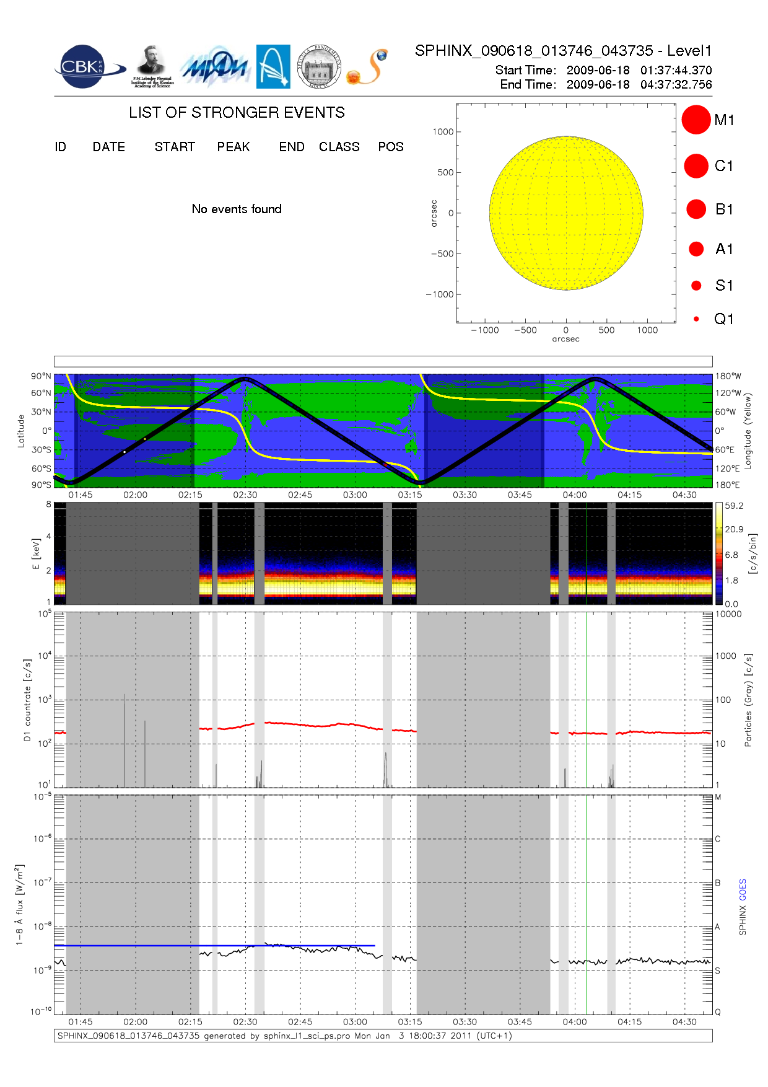Click the PEAK column header

pyautogui.click(x=233, y=147)
